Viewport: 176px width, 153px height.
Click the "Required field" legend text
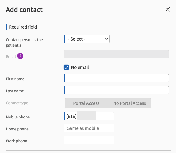pyautogui.click(x=23, y=27)
